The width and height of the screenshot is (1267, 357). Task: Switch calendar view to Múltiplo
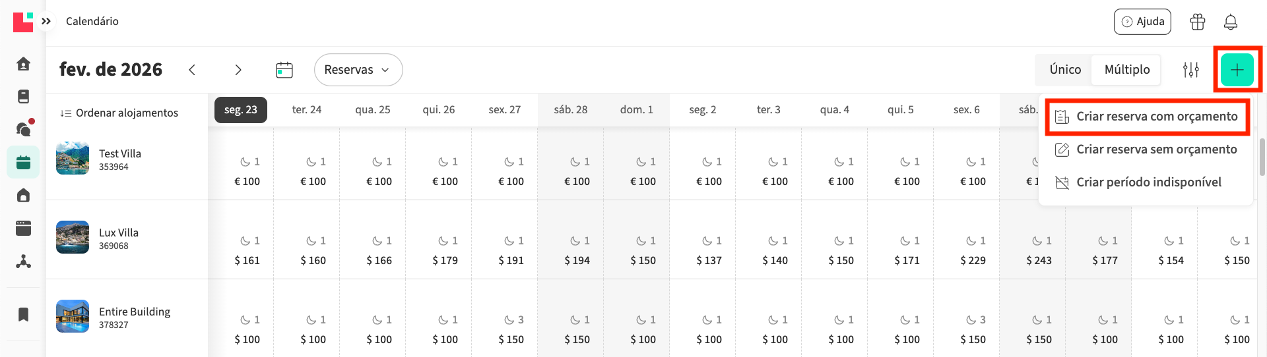click(1126, 70)
